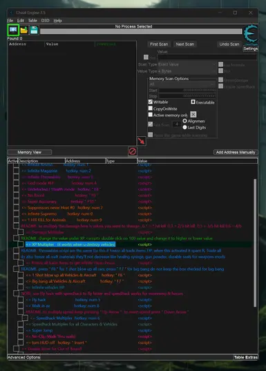Open Table Extras
Viewport: 266px width, 371px height.
click(246, 357)
